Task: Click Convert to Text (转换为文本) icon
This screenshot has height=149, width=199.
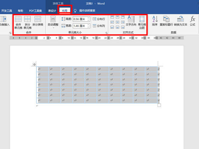Action: 181,21
